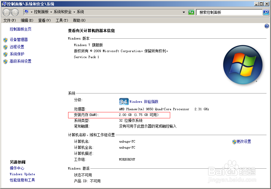
Task: Open 设备管理器 link
Action: (19, 40)
